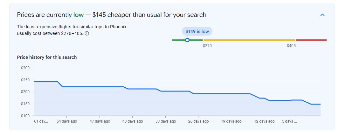346x135 pixels.
Task: Click the yellow typical-price bar segment
Action: click(x=249, y=40)
